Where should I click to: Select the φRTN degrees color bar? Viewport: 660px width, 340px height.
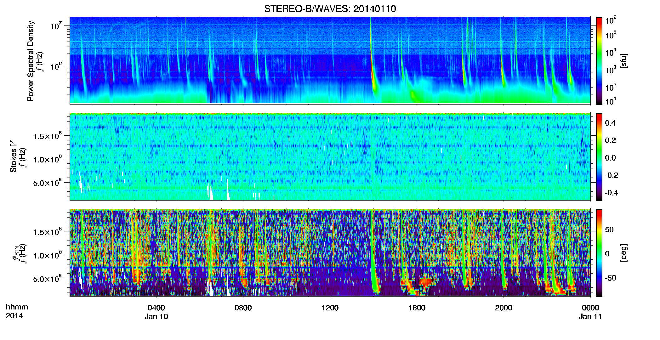[x=599, y=253]
